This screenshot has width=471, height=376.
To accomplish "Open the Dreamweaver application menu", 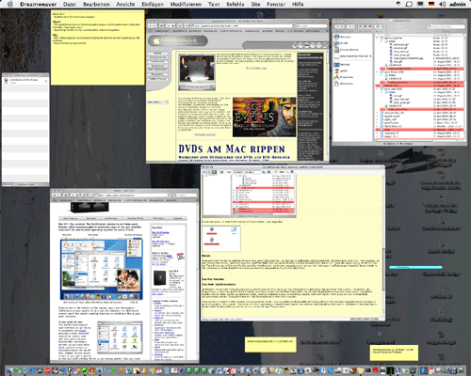I will coord(38,4).
